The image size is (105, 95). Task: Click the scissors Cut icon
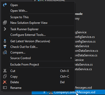(5, 71)
